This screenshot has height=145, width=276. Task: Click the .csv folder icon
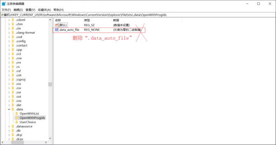[x=13, y=88]
